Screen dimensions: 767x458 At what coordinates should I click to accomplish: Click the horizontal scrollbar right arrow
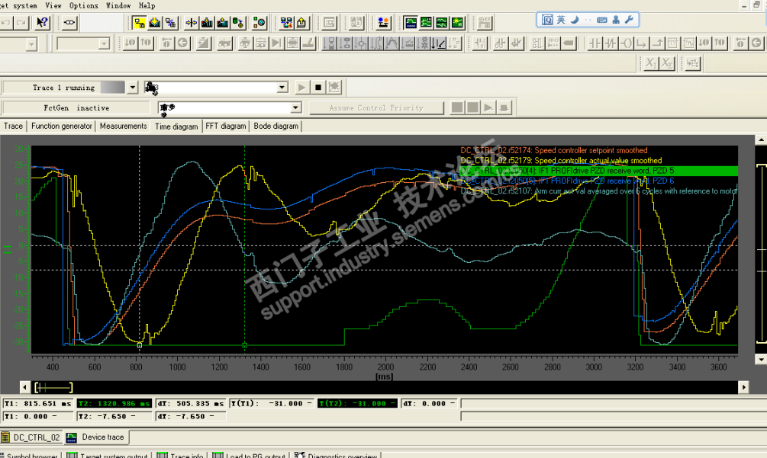click(x=743, y=388)
